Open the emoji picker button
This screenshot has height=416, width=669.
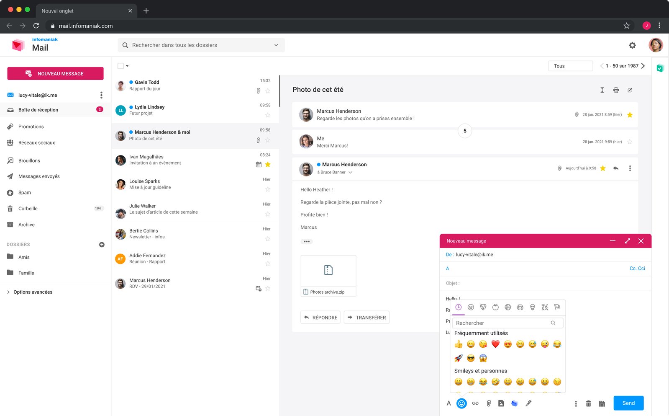coord(461,403)
